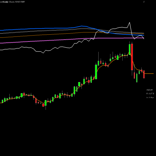Click the 'in 2 Days' label
This screenshot has width=156, height=156.
point(150,97)
